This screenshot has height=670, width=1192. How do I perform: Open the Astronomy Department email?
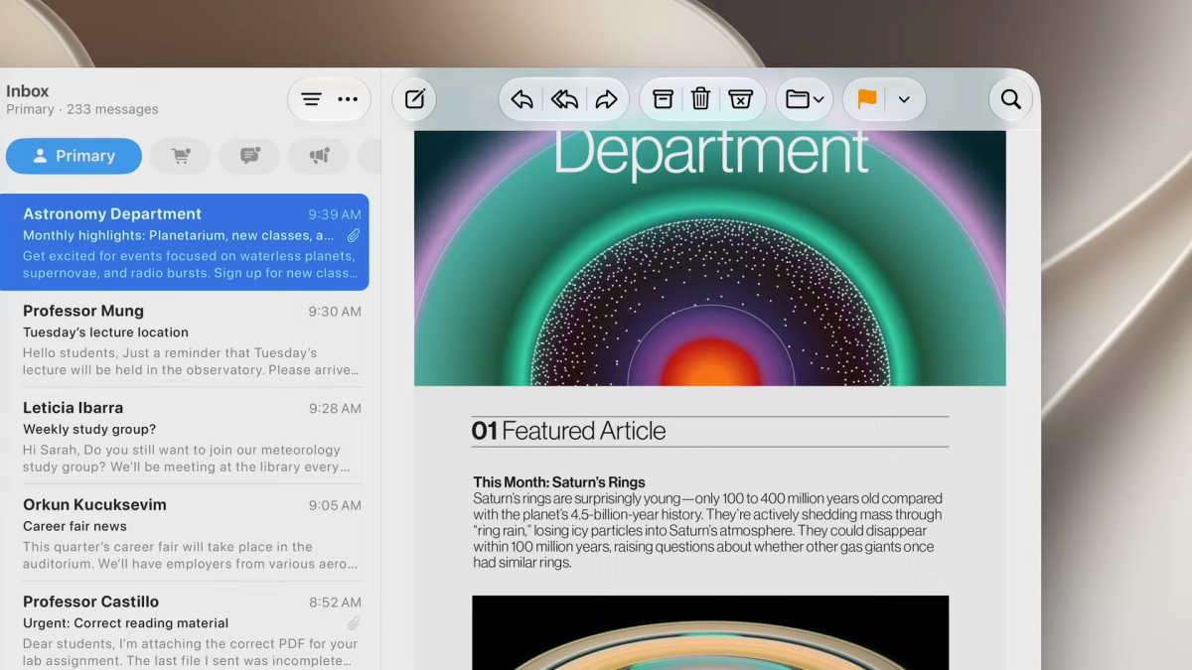[x=185, y=242]
